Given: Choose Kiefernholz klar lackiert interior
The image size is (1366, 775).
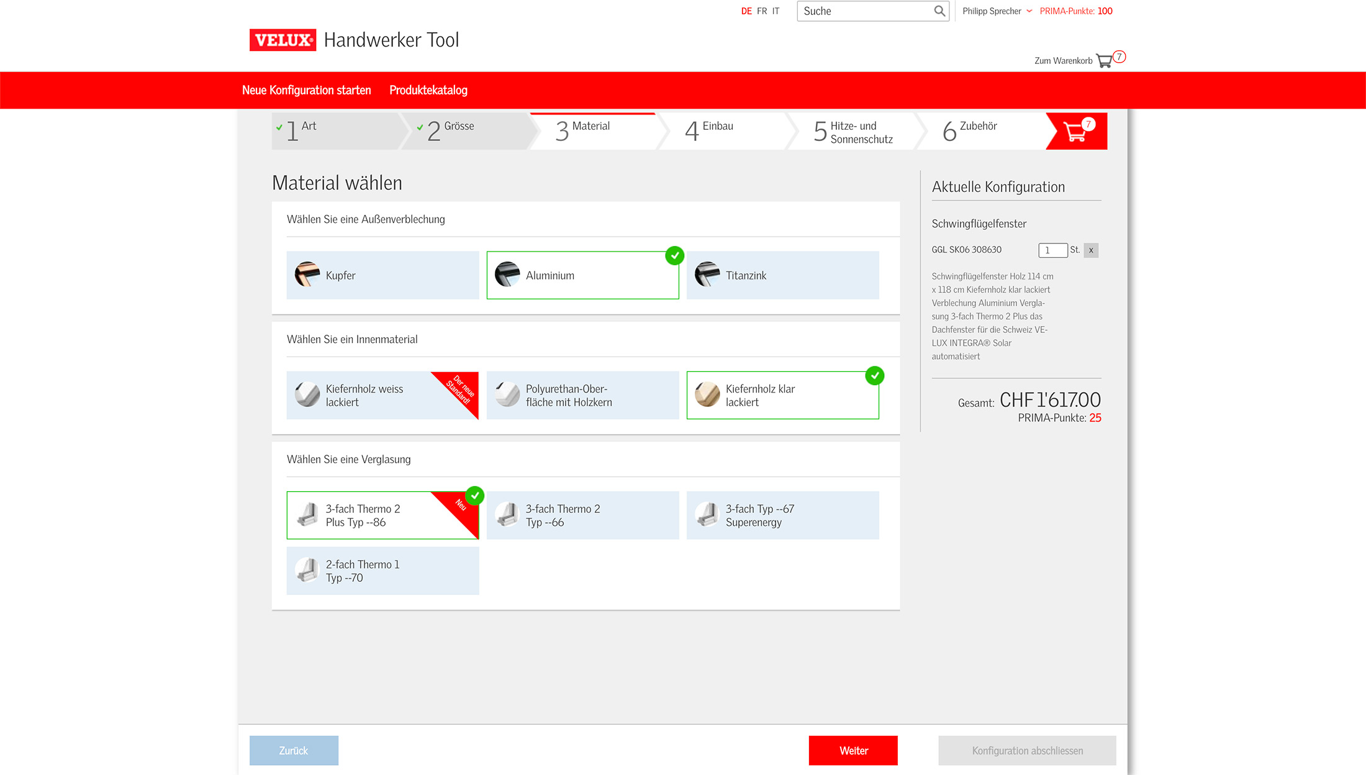Looking at the screenshot, I should [x=782, y=396].
